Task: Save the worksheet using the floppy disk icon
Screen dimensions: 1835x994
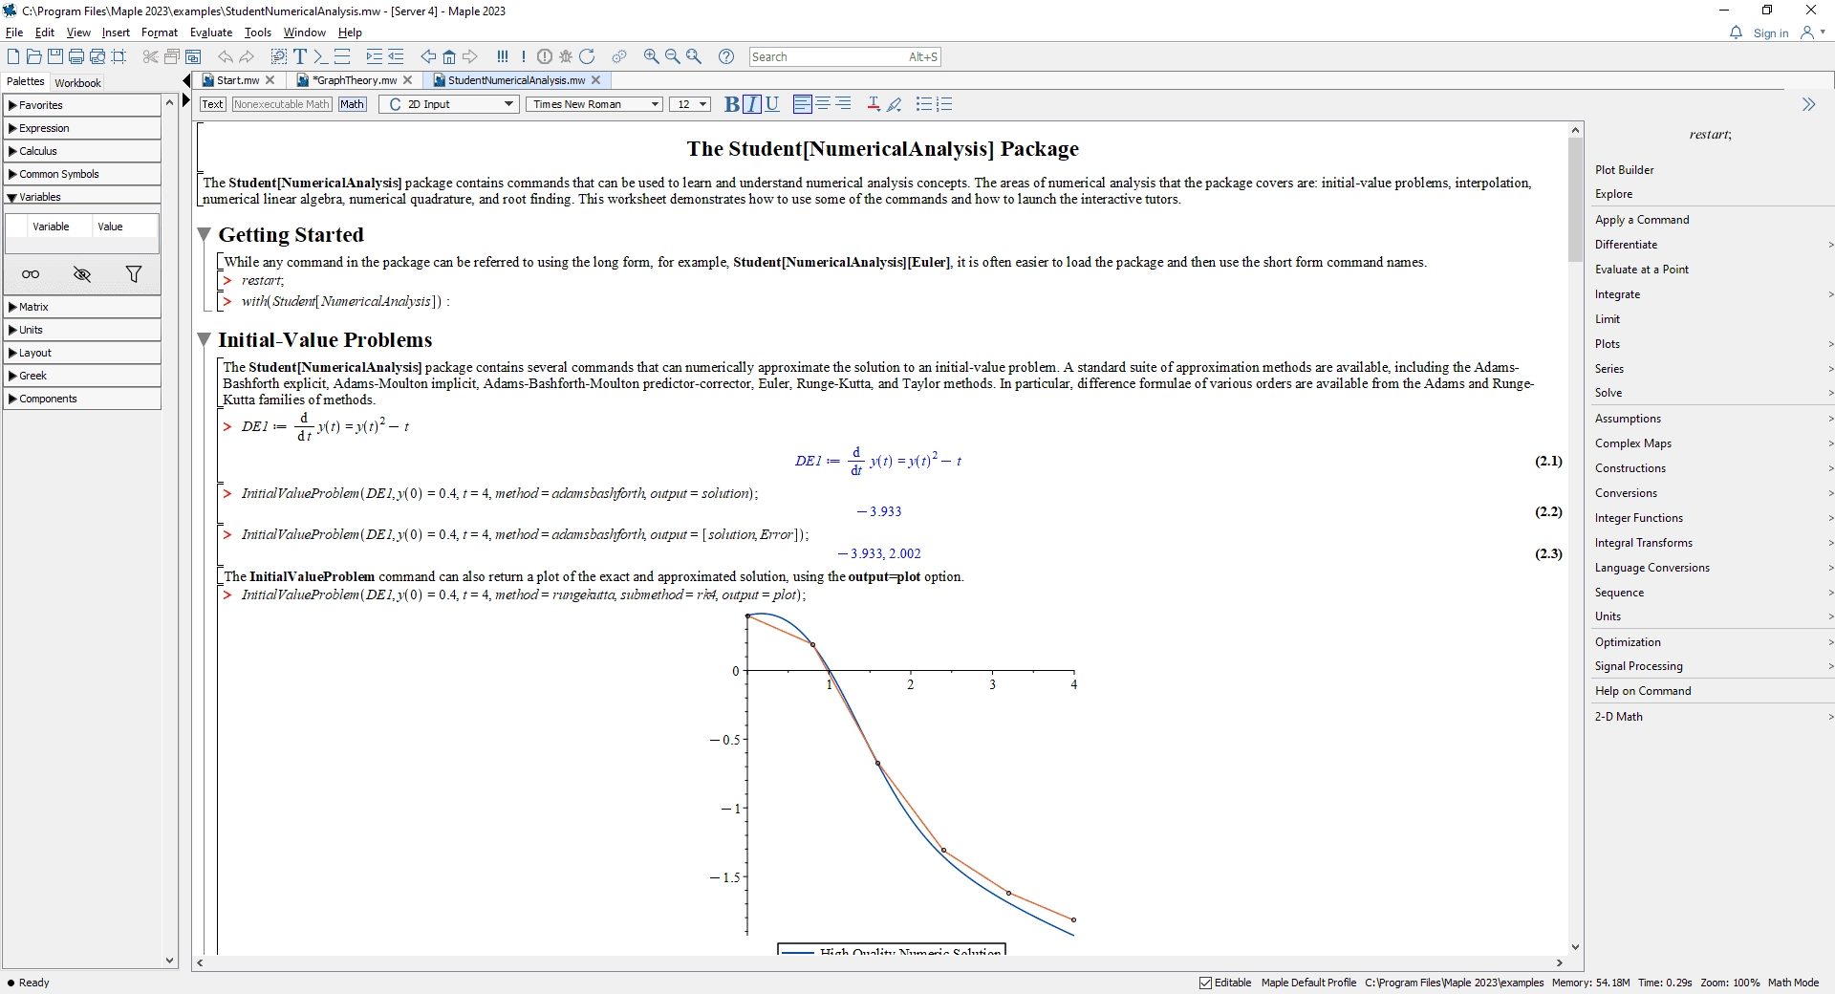Action: [55, 56]
